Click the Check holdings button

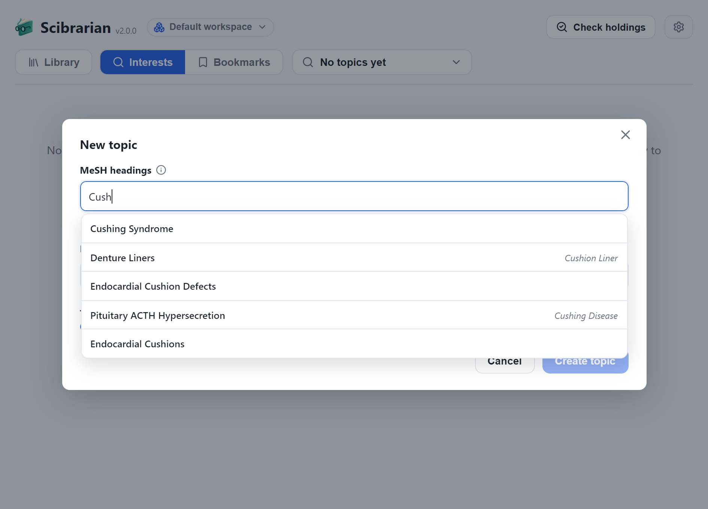(601, 27)
